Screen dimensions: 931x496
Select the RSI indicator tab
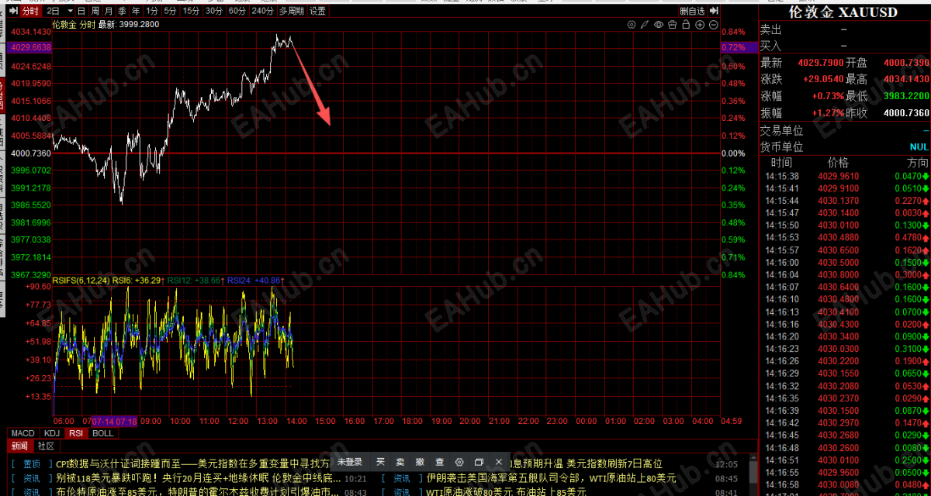coord(75,433)
